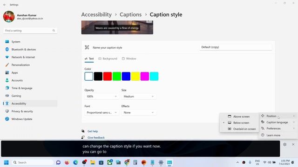Open the Get help link
Viewport: 298px width, 167px height.
point(93,131)
